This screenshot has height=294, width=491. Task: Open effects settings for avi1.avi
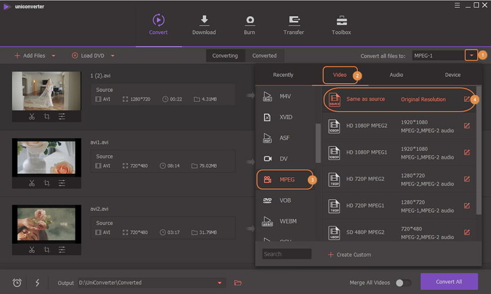point(62,183)
